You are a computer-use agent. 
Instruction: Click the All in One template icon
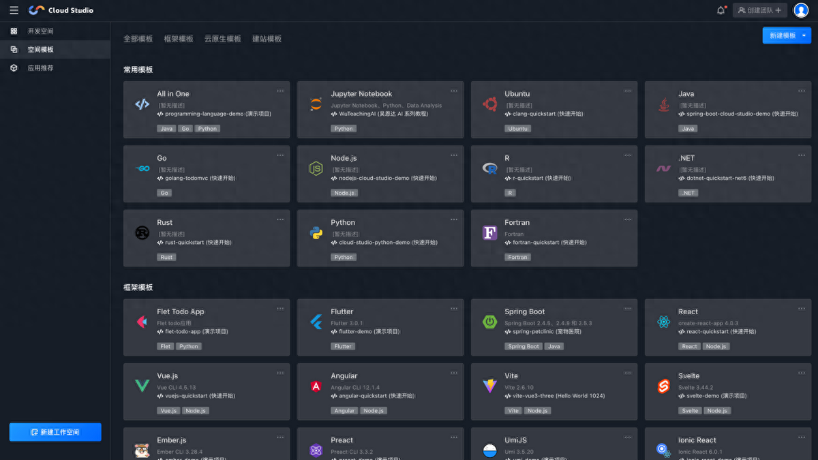(142, 104)
